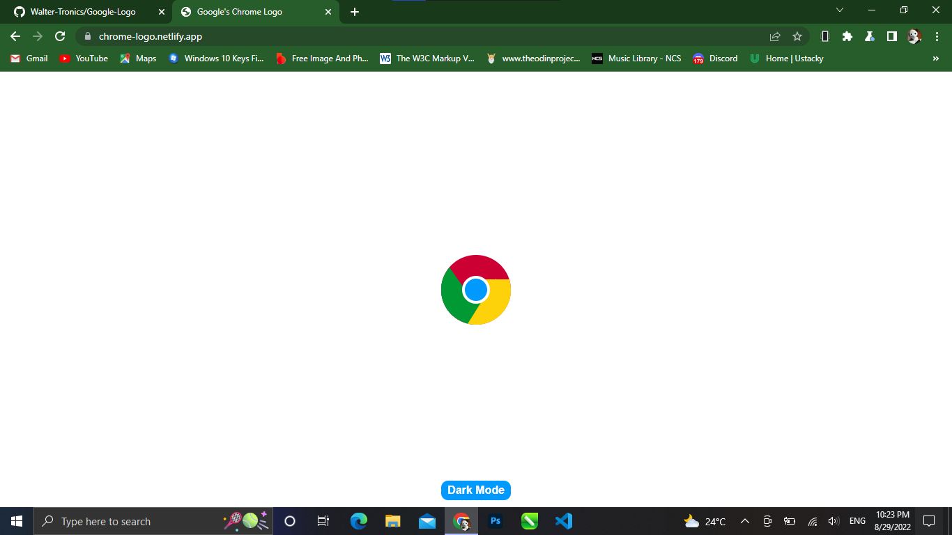
Task: Open the Google Lab experiments extension icon
Action: pyautogui.click(x=869, y=36)
